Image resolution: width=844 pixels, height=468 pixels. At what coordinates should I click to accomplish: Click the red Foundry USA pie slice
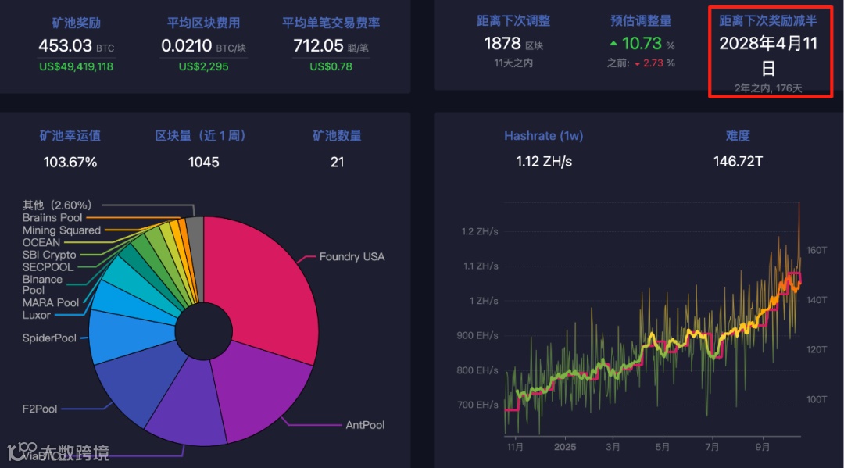pyautogui.click(x=261, y=291)
